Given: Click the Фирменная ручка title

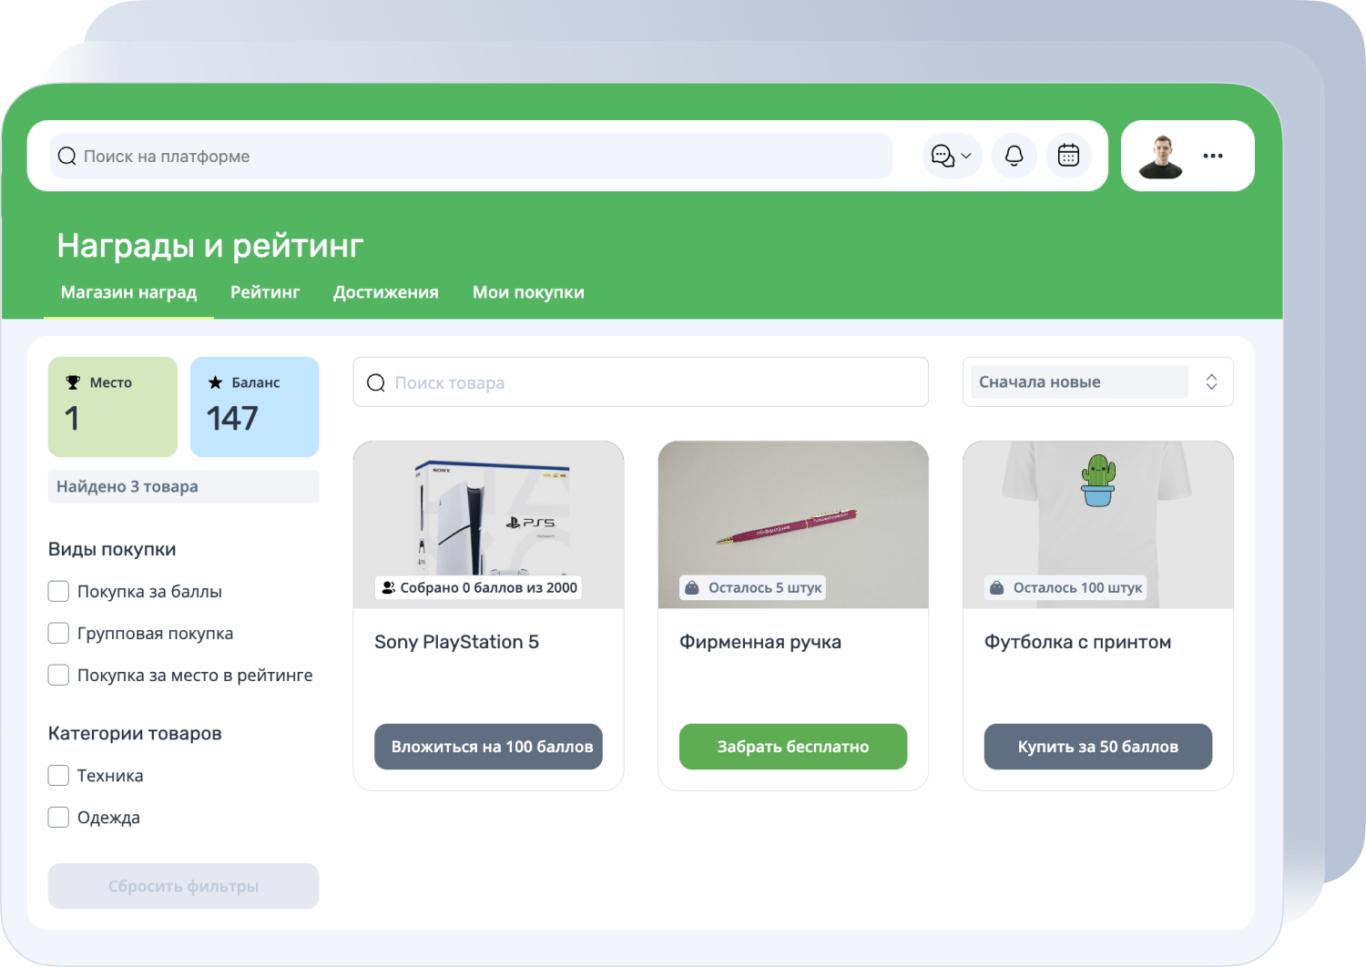Looking at the screenshot, I should click(760, 642).
